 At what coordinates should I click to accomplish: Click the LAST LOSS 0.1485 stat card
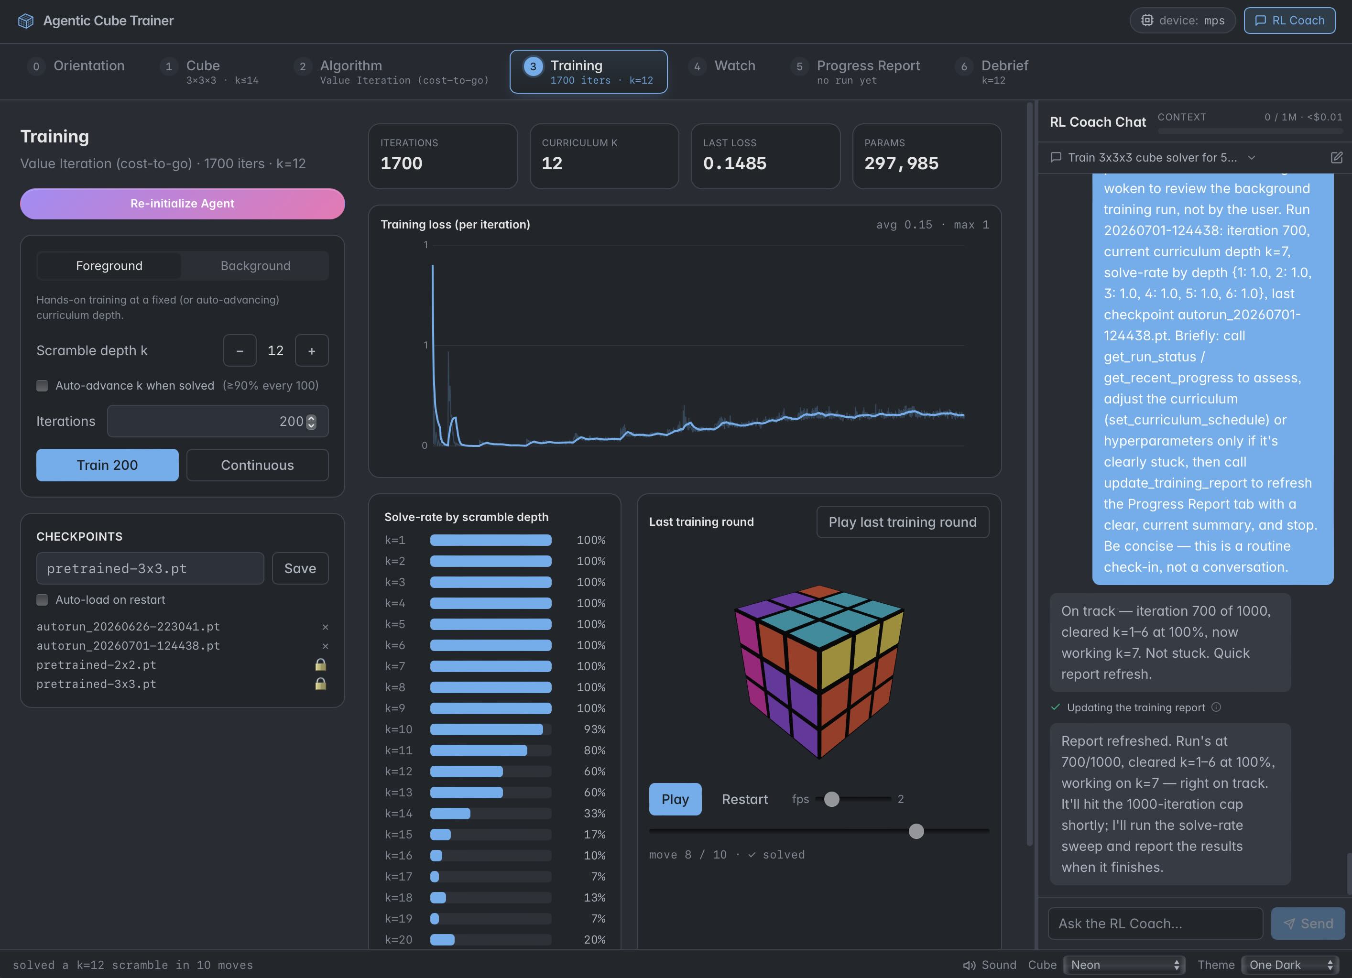tap(765, 156)
